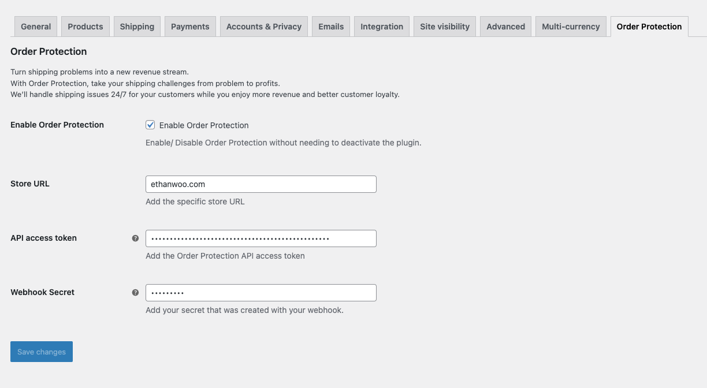Viewport: 707px width, 388px height.
Task: Open the help tooltip for API access token
Action: (x=135, y=237)
